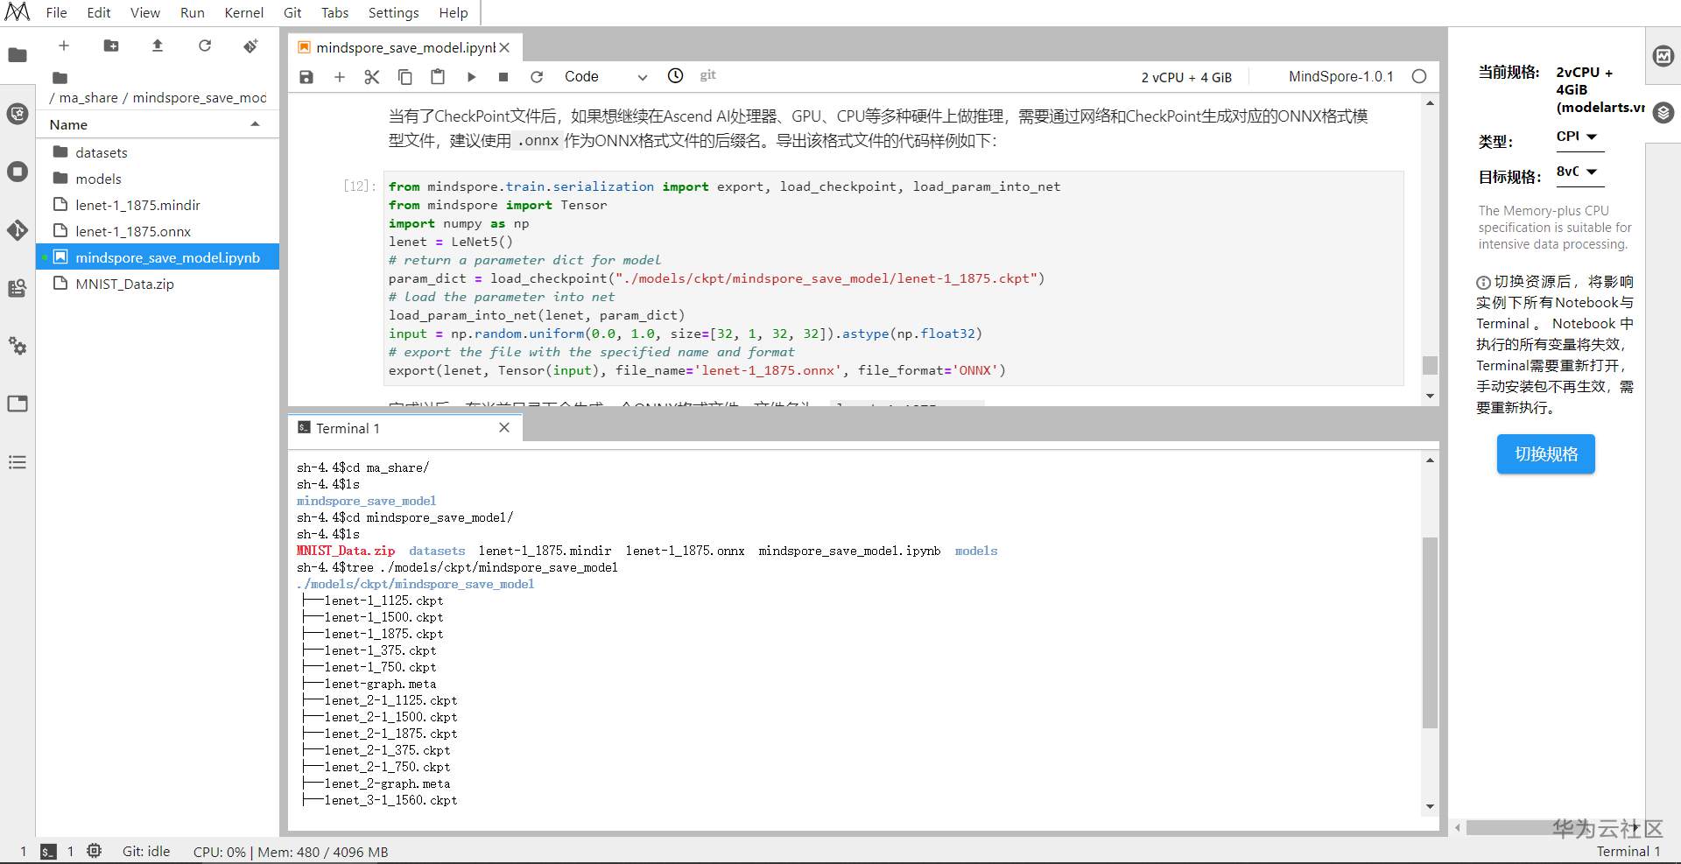Image resolution: width=1681 pixels, height=864 pixels.
Task: Upload files with the upload icon
Action: pyautogui.click(x=158, y=46)
